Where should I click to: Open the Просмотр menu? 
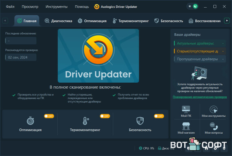point(30,6)
